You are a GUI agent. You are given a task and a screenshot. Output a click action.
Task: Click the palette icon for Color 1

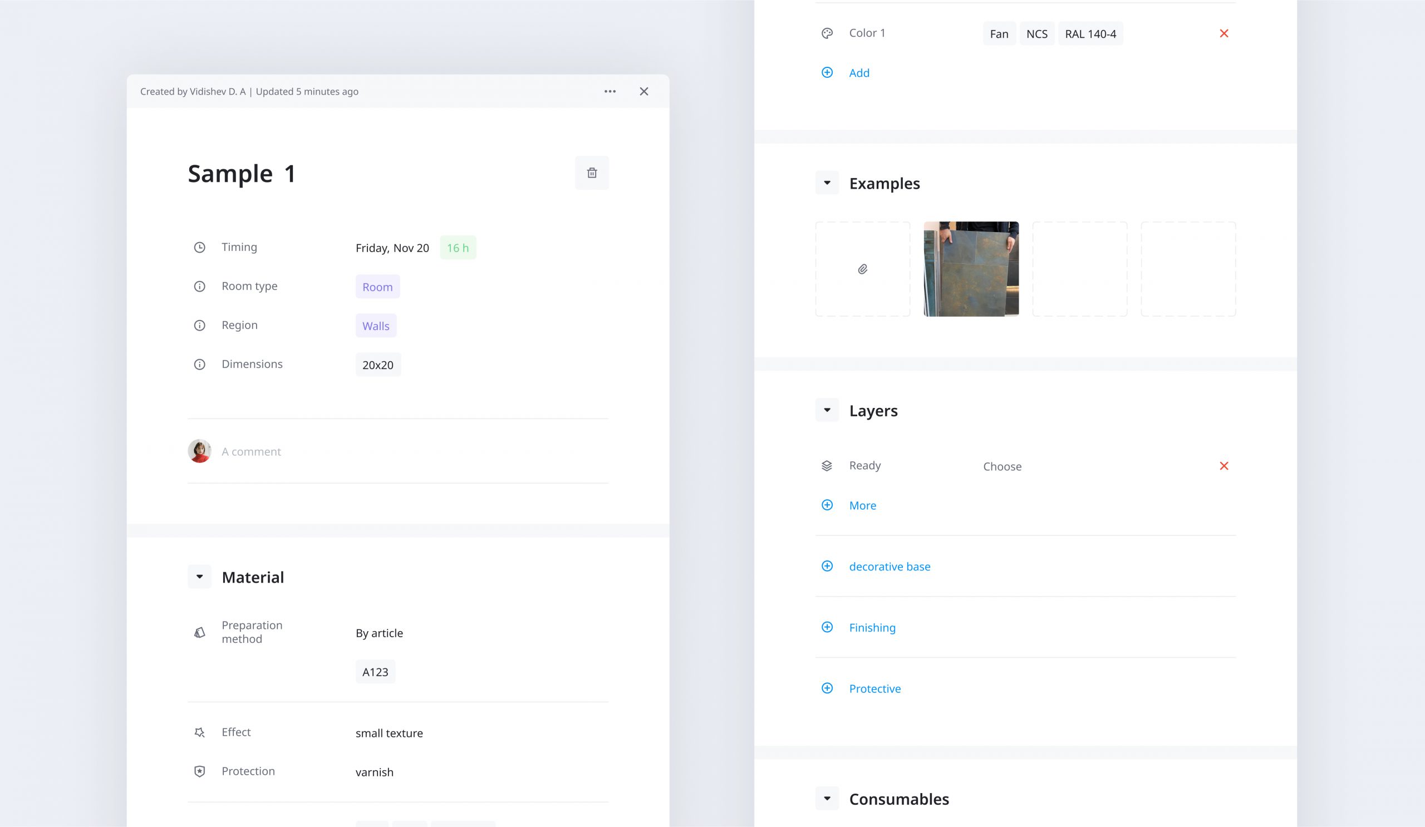827,34
